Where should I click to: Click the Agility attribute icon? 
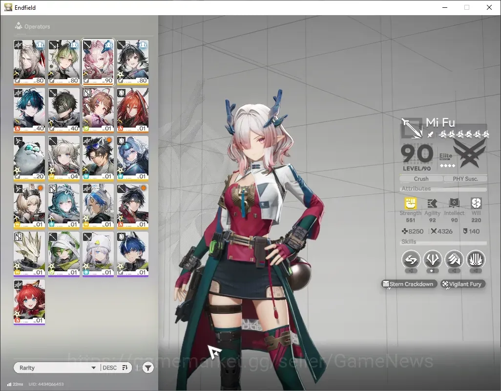(432, 203)
